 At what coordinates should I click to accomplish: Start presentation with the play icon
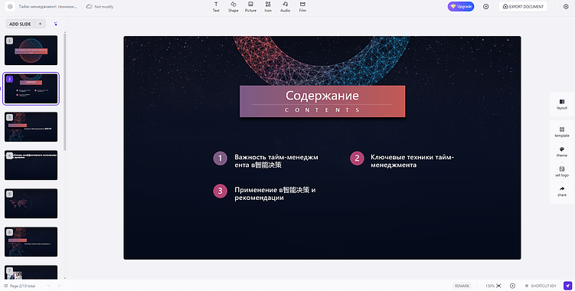(x=486, y=7)
